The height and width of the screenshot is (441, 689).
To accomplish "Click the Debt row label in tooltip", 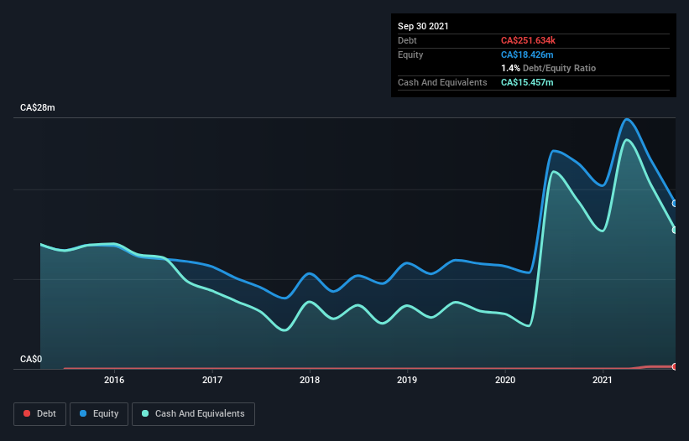I will (407, 41).
